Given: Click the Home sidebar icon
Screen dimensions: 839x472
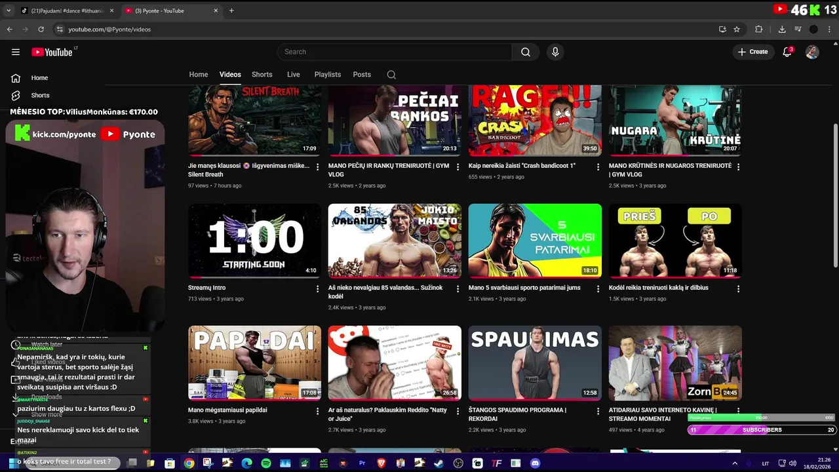Looking at the screenshot, I should point(16,78).
